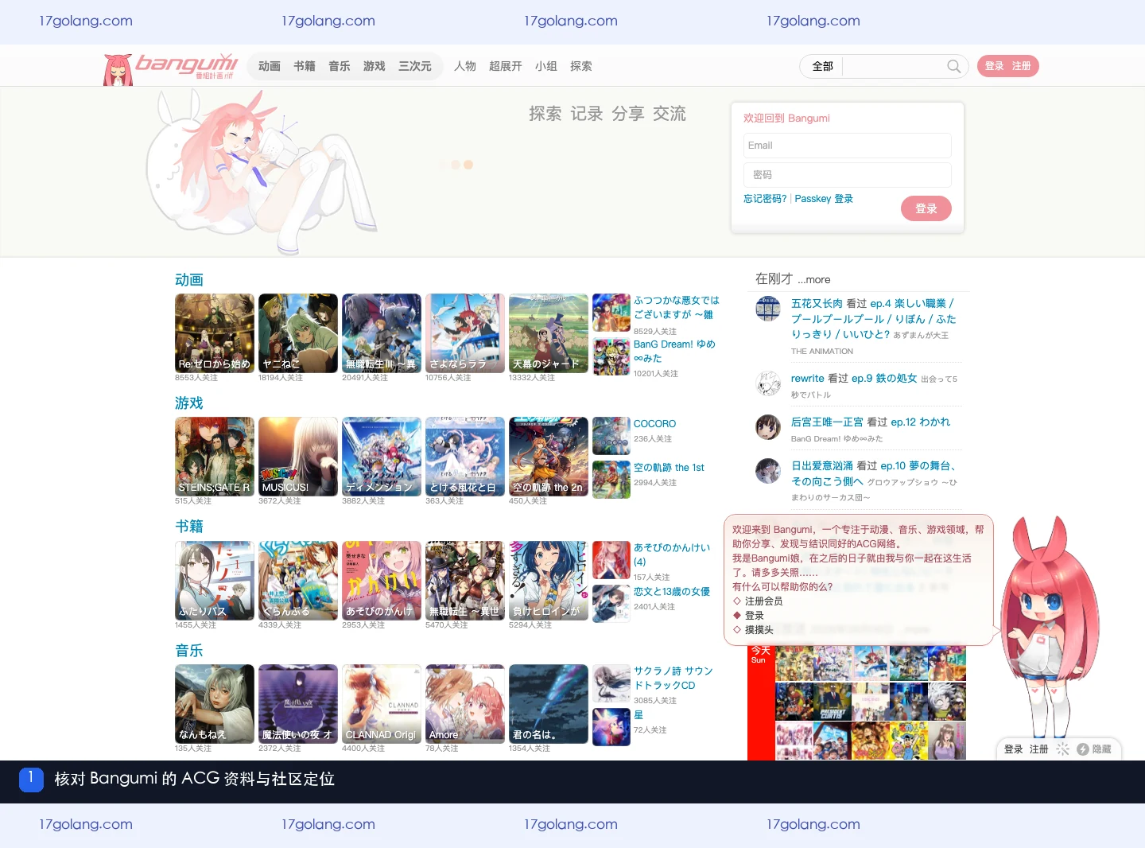Click the Email input field
1145x848 pixels.
pos(848,146)
